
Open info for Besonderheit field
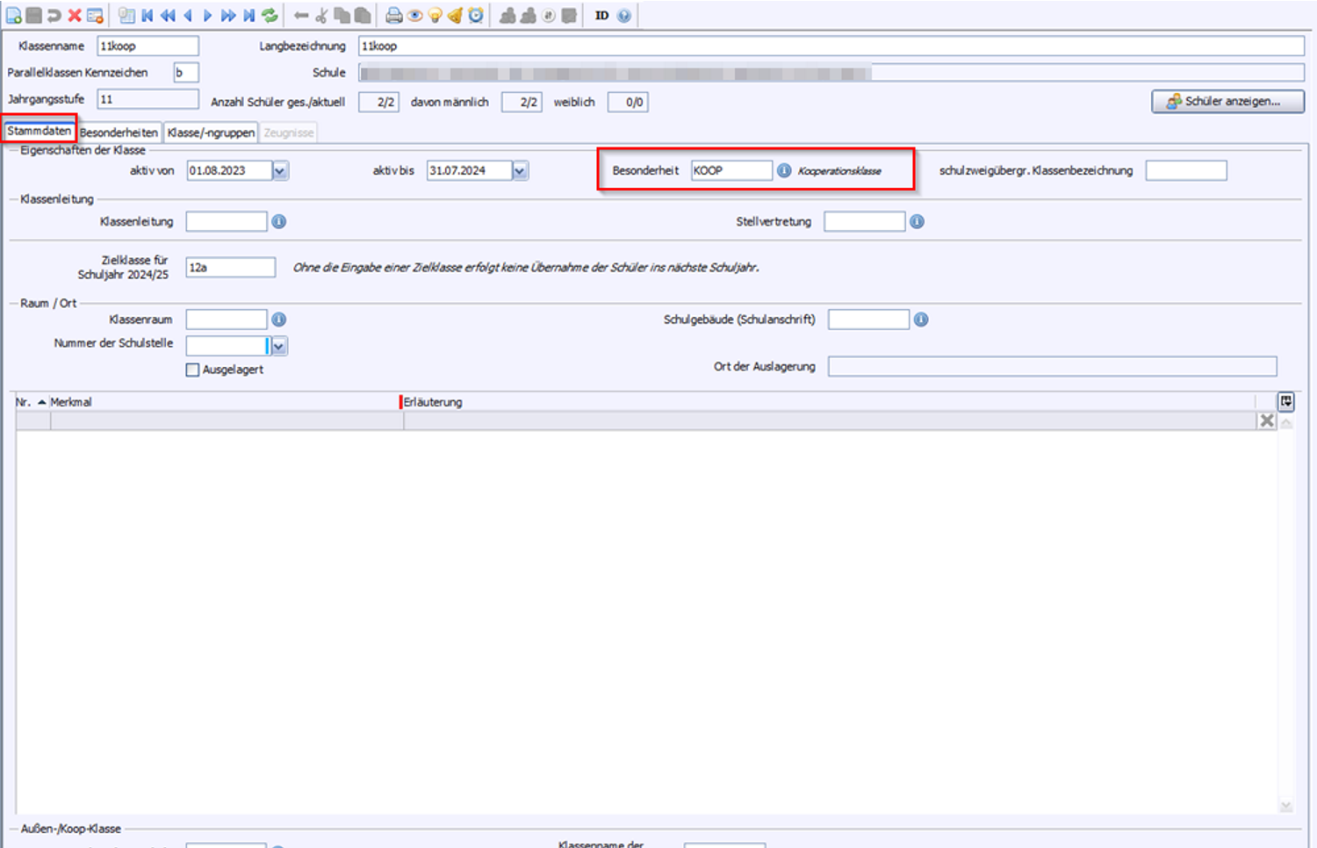click(x=784, y=170)
